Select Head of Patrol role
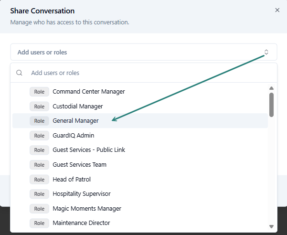The width and height of the screenshot is (287, 235). click(x=72, y=180)
